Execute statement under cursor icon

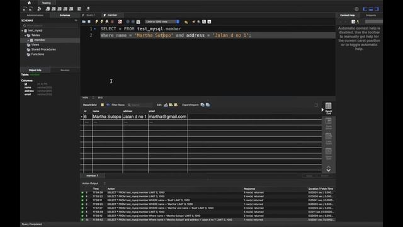coord(102,22)
